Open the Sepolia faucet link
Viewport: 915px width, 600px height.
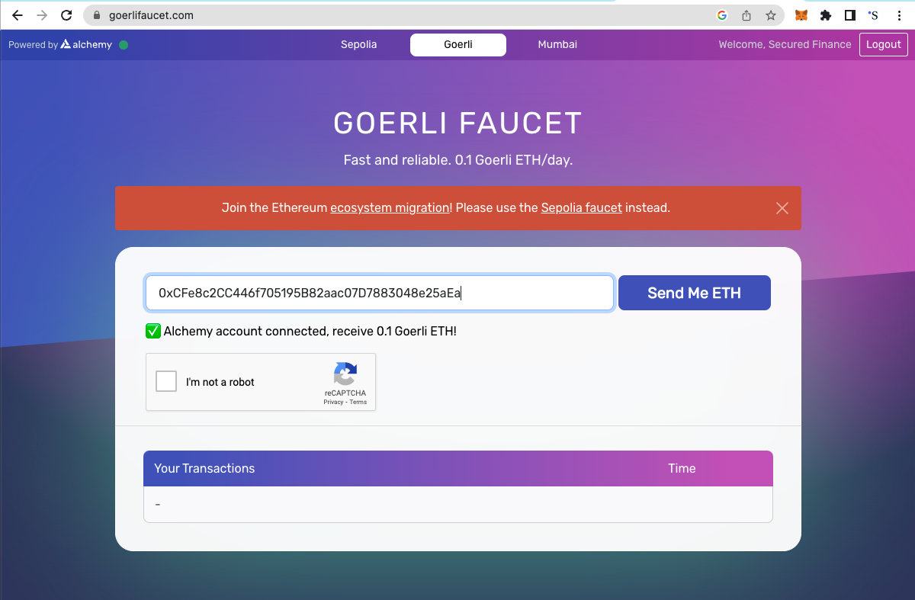coord(582,207)
